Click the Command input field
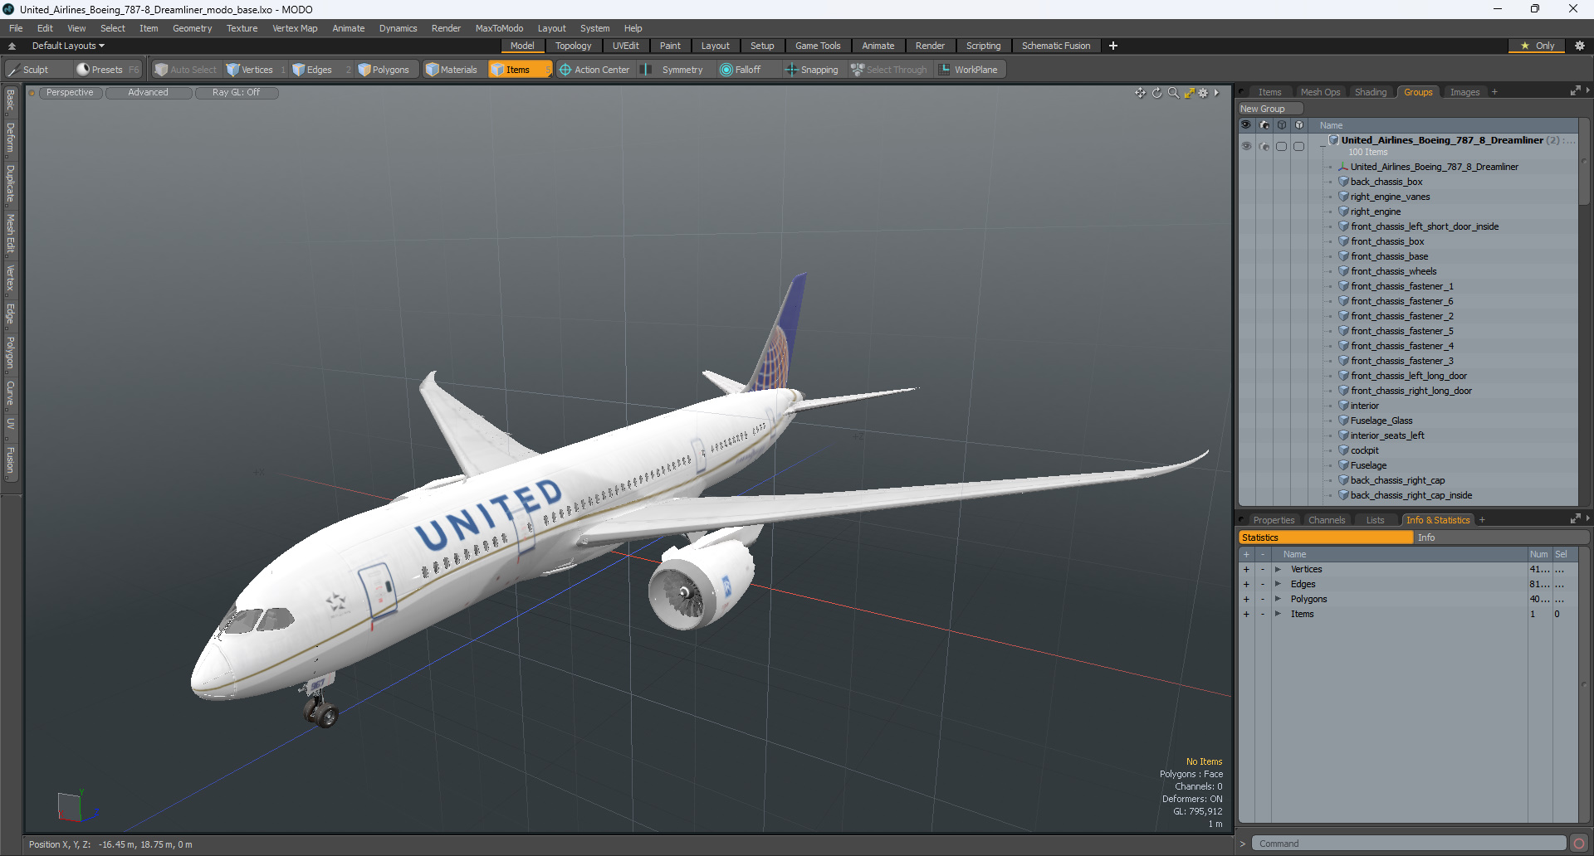The width and height of the screenshot is (1594, 856). tap(1408, 844)
